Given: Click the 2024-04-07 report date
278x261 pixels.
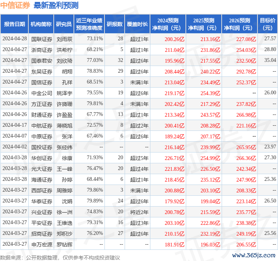Looking at the screenshot, I should (15, 136).
